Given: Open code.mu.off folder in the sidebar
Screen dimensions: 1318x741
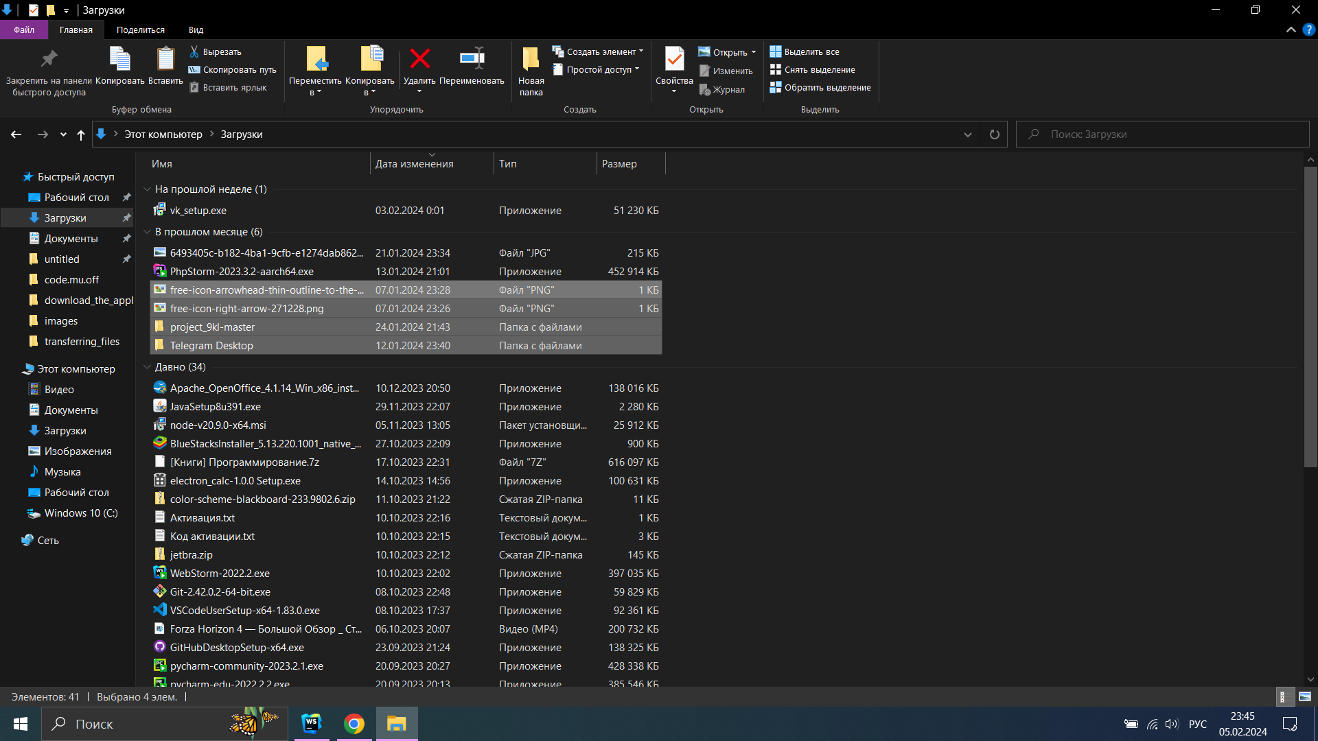Looking at the screenshot, I should pyautogui.click(x=71, y=280).
